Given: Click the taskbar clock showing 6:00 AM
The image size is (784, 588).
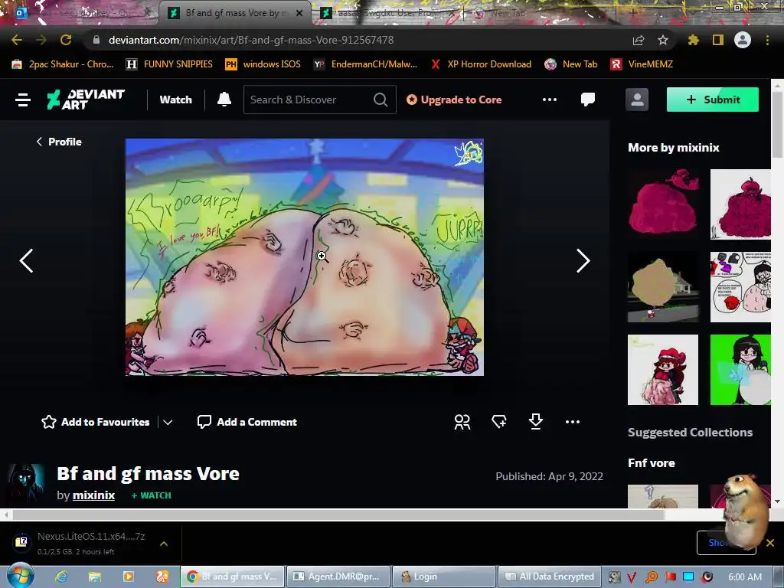Looking at the screenshot, I should 745,577.
